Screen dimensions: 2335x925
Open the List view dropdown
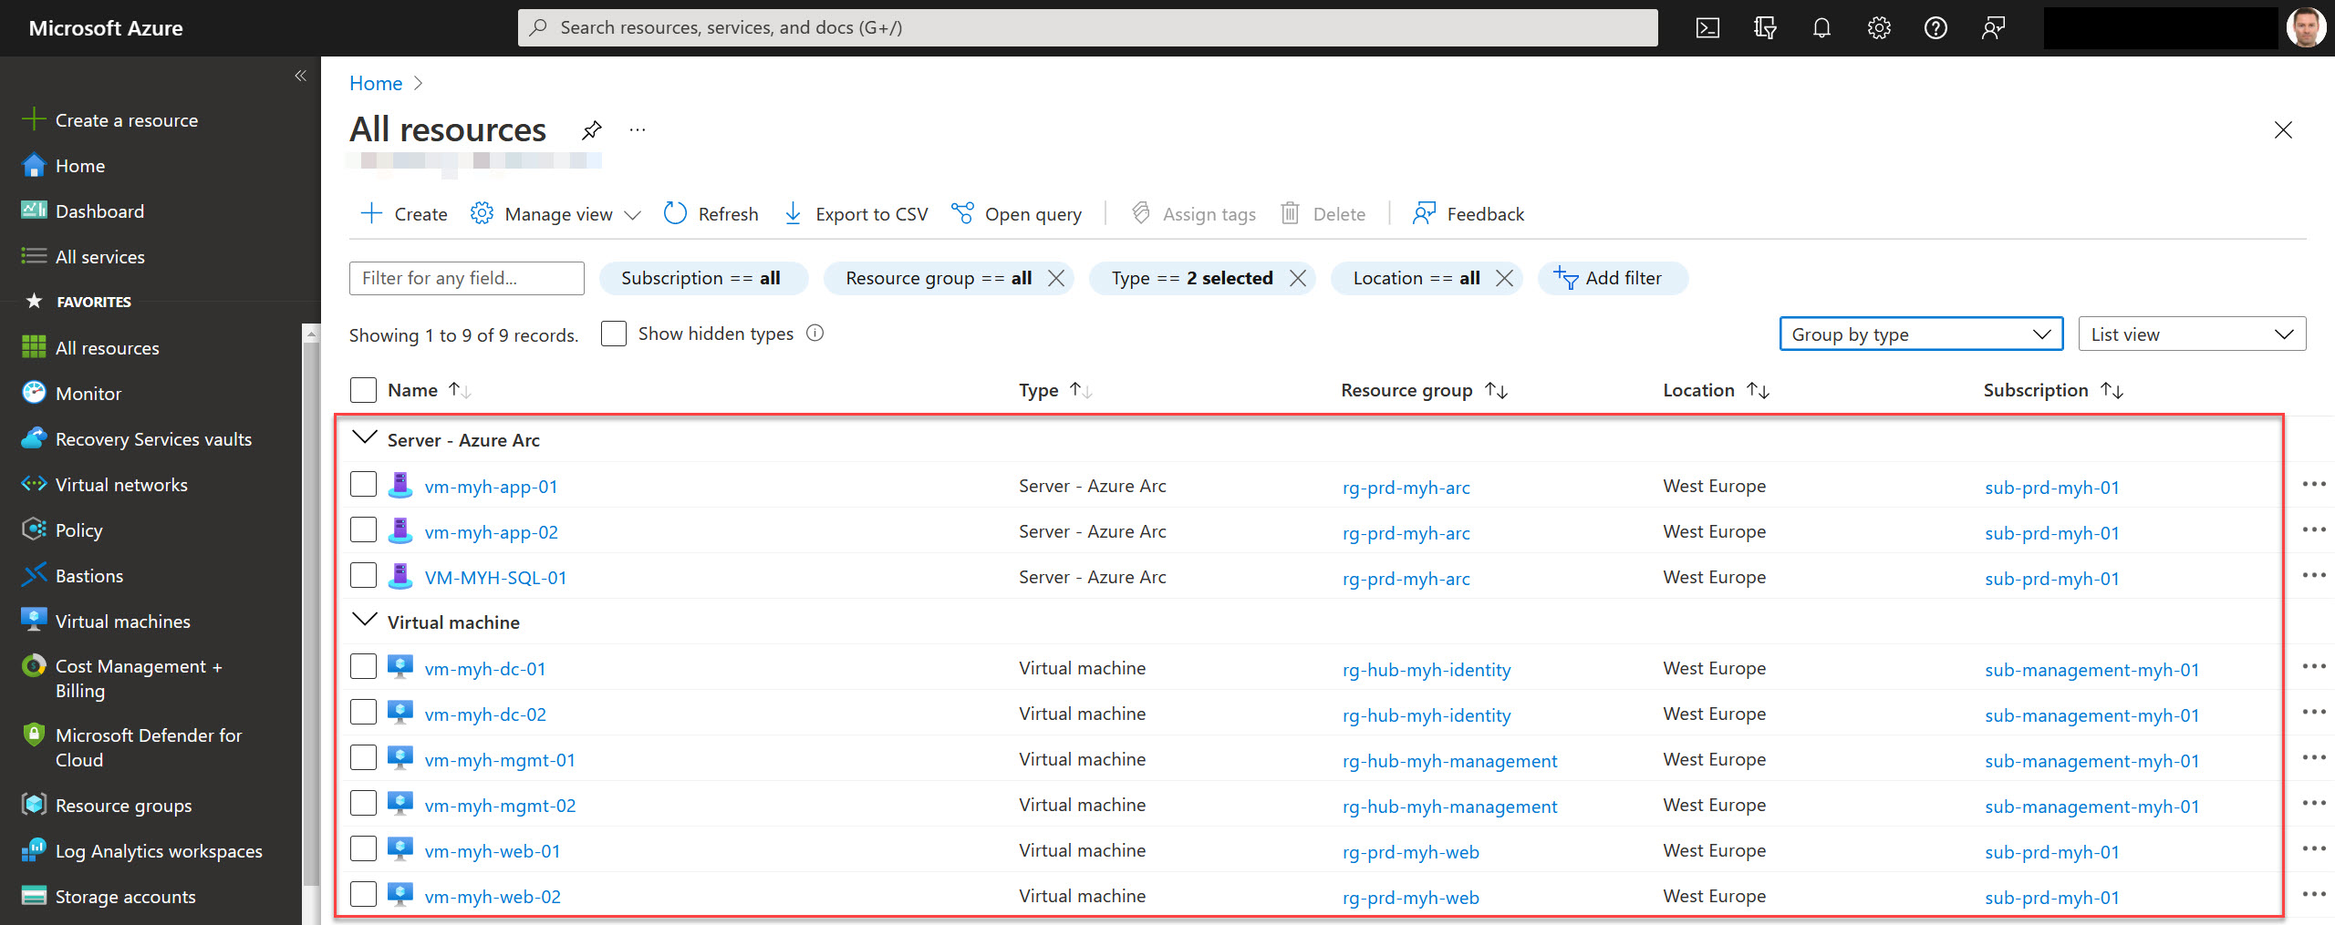pos(2191,334)
